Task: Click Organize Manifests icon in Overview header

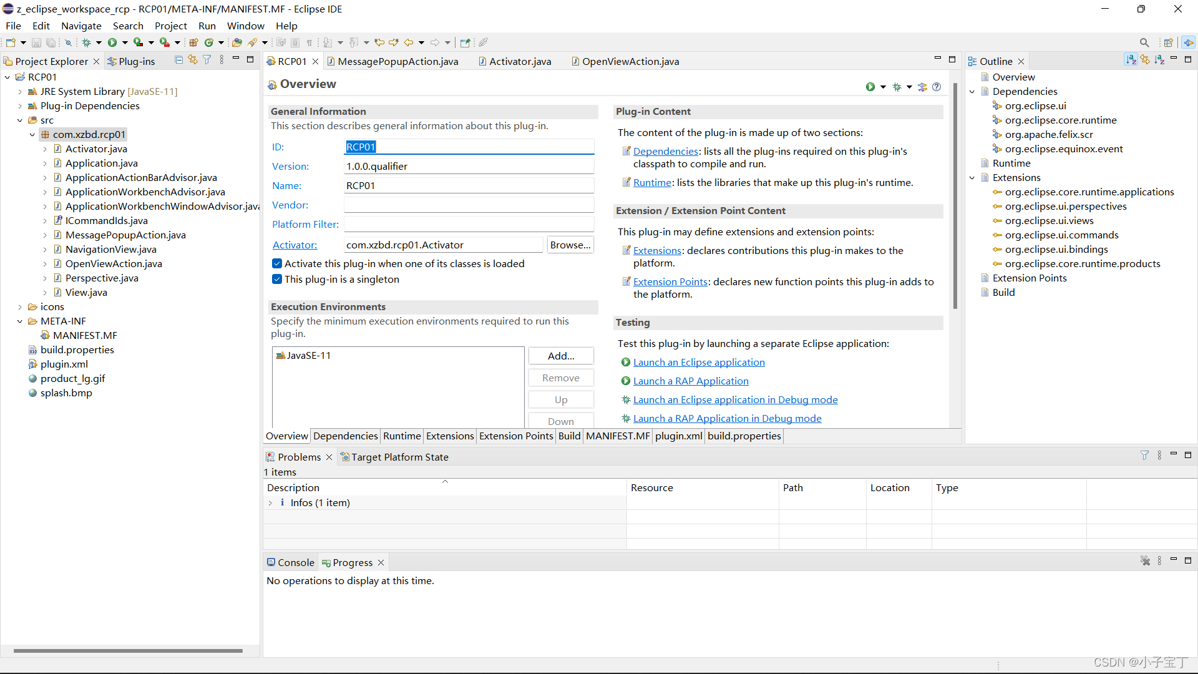Action: [923, 87]
